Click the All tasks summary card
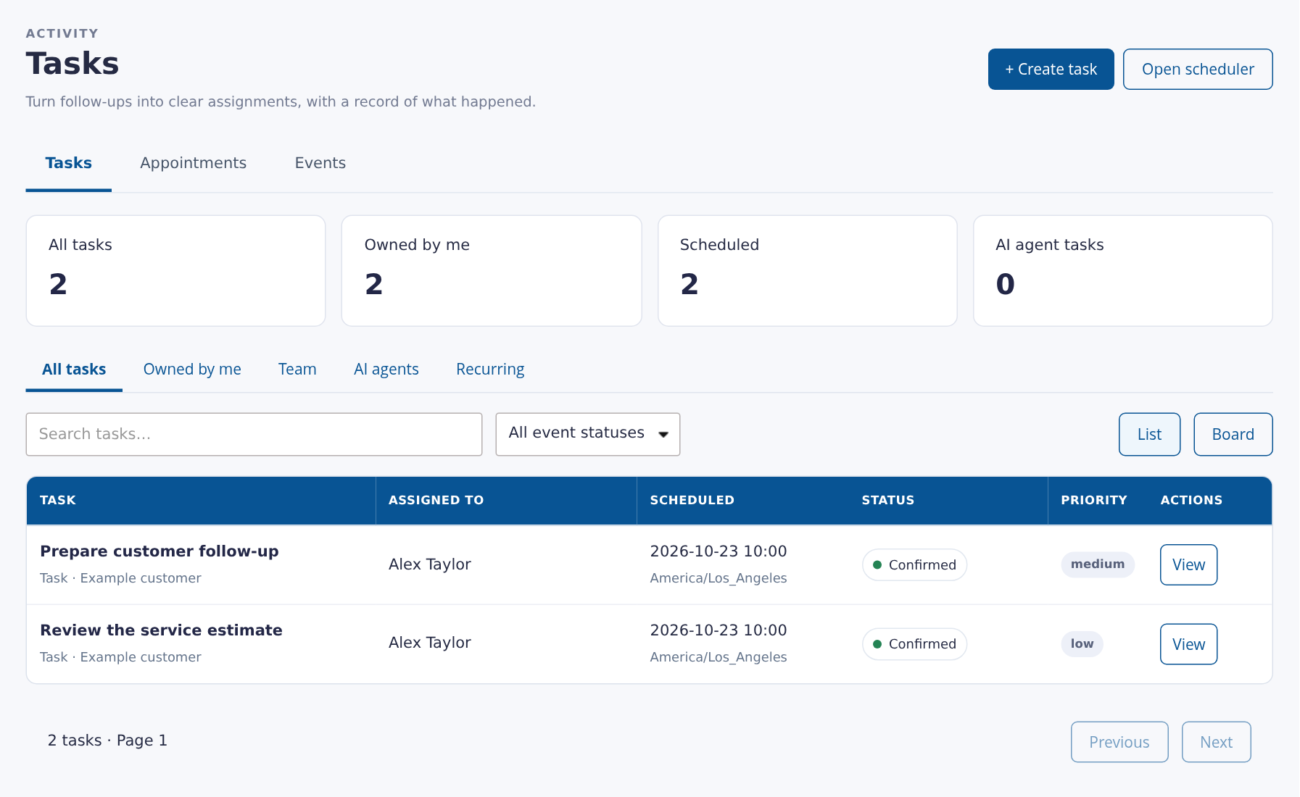Viewport: 1300px width, 797px height. [175, 271]
